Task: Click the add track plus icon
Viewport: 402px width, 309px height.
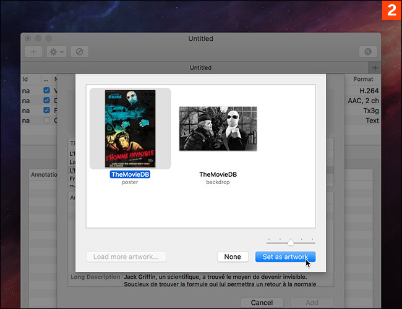Action: (x=33, y=52)
